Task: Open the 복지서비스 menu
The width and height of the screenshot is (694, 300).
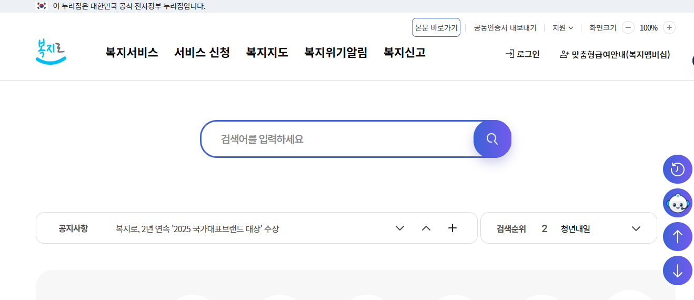Action: [132, 53]
